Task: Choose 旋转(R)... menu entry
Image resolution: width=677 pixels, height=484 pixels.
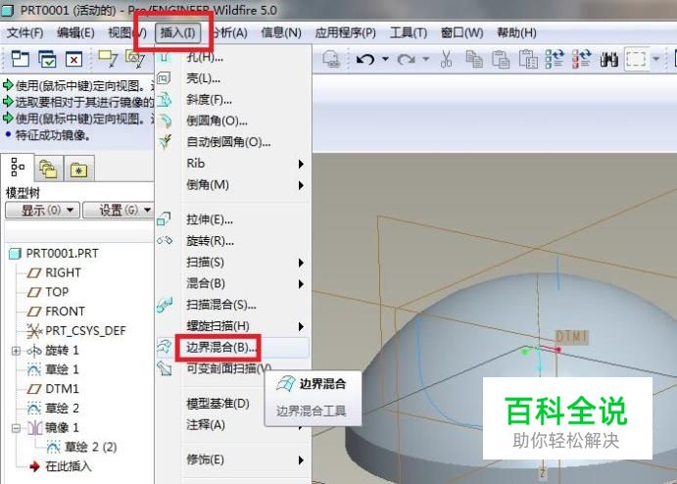Action: click(210, 241)
